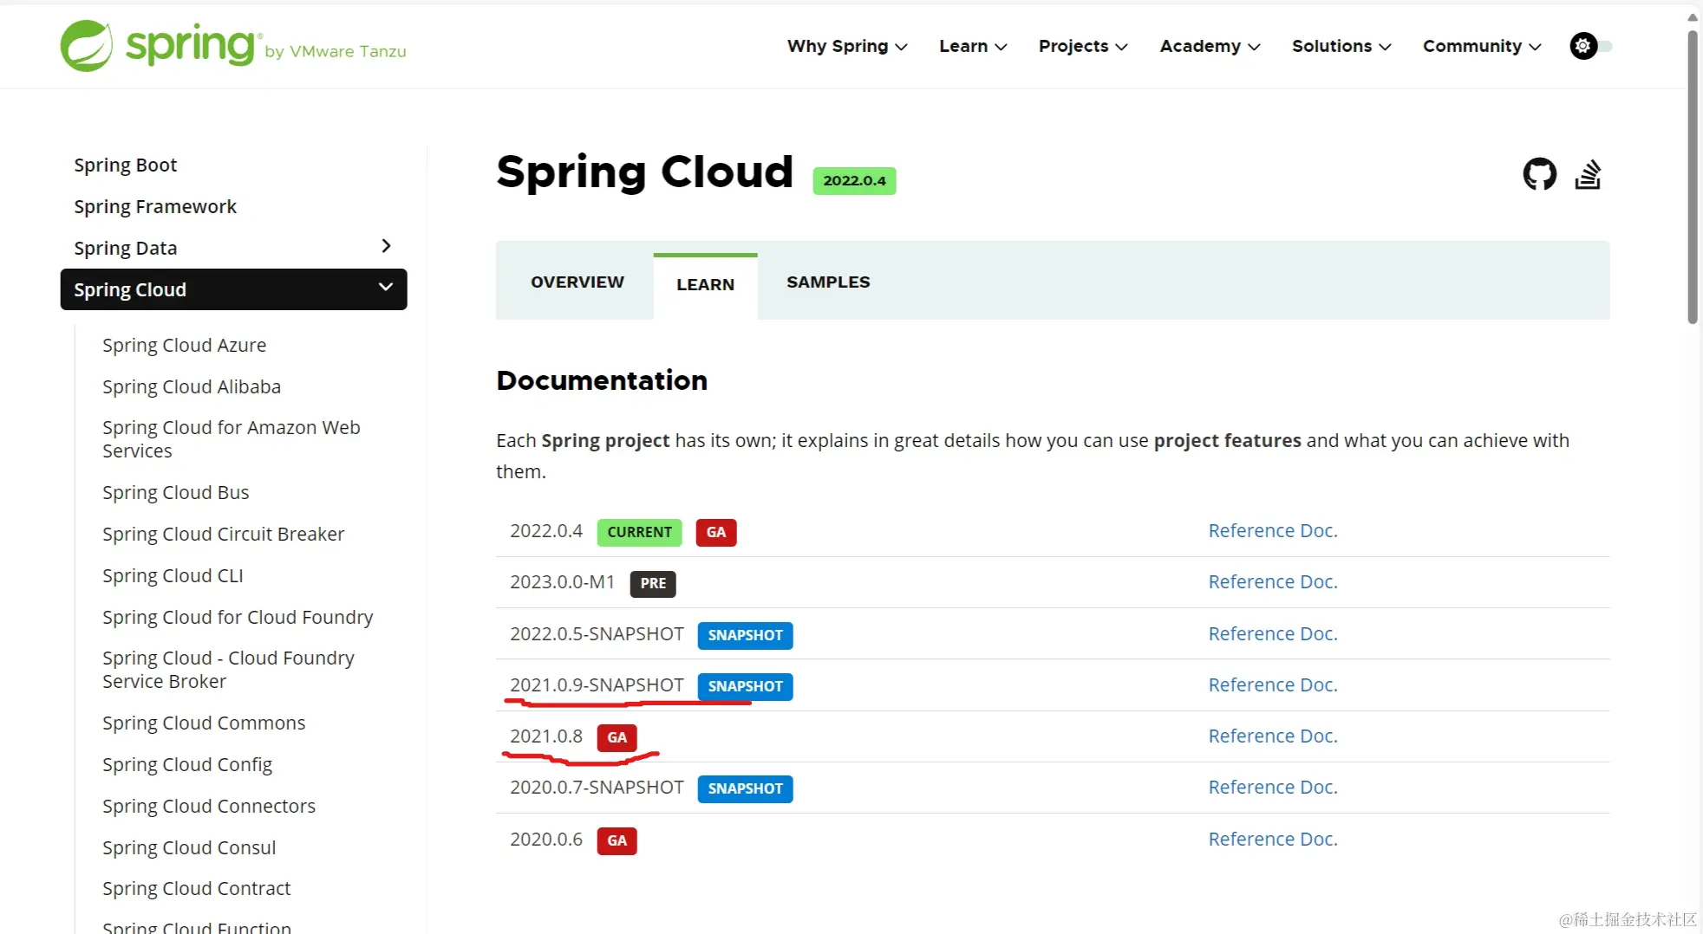Open Spring Framework in the sidebar

(155, 206)
